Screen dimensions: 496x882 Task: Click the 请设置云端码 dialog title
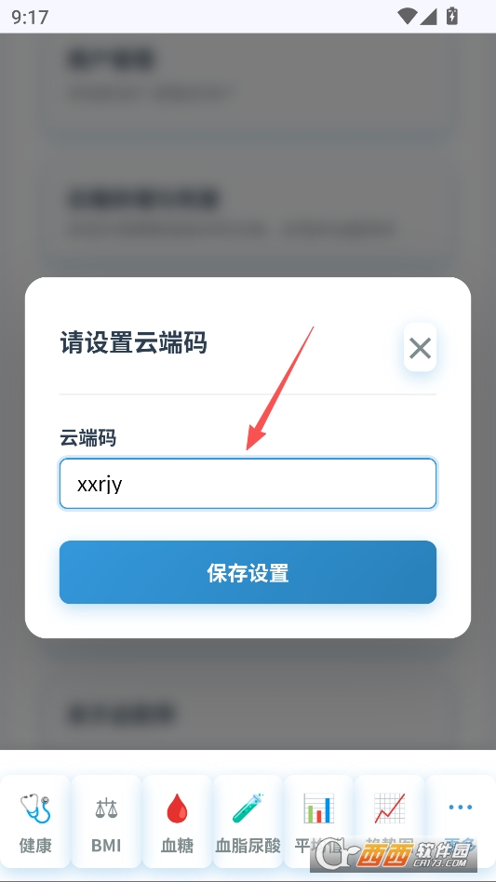pyautogui.click(x=133, y=342)
